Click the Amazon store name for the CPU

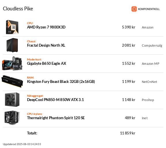(x=148, y=27)
